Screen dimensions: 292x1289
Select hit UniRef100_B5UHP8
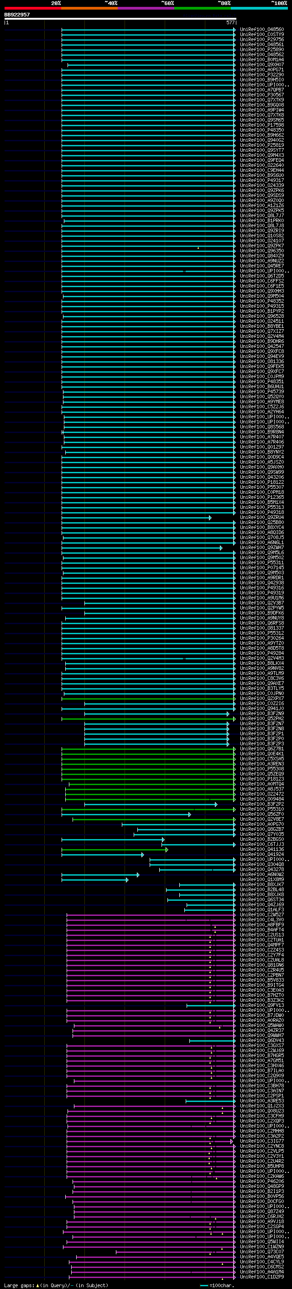(x=261, y=1166)
